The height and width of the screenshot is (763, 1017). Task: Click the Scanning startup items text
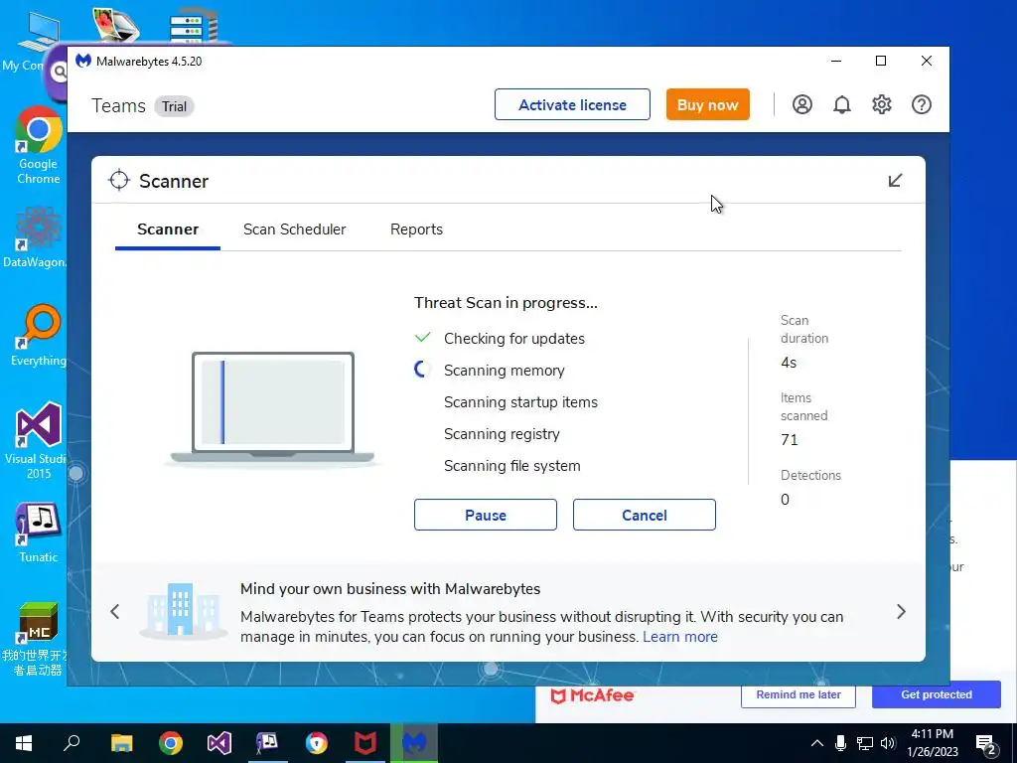pos(520,402)
